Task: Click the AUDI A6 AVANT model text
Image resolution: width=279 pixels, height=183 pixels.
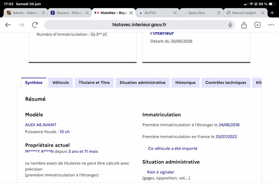Action: [41, 125]
